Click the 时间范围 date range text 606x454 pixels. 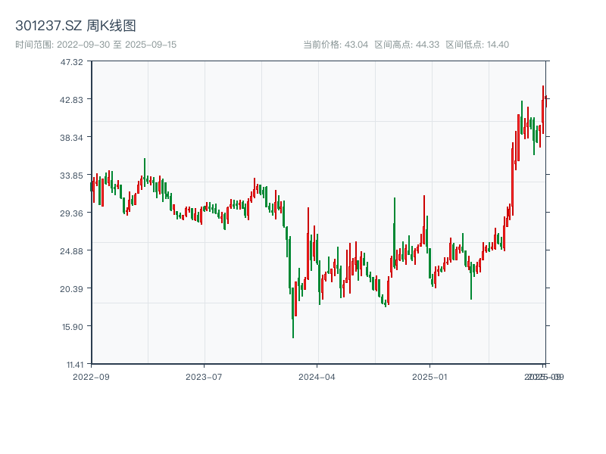[x=95, y=45]
